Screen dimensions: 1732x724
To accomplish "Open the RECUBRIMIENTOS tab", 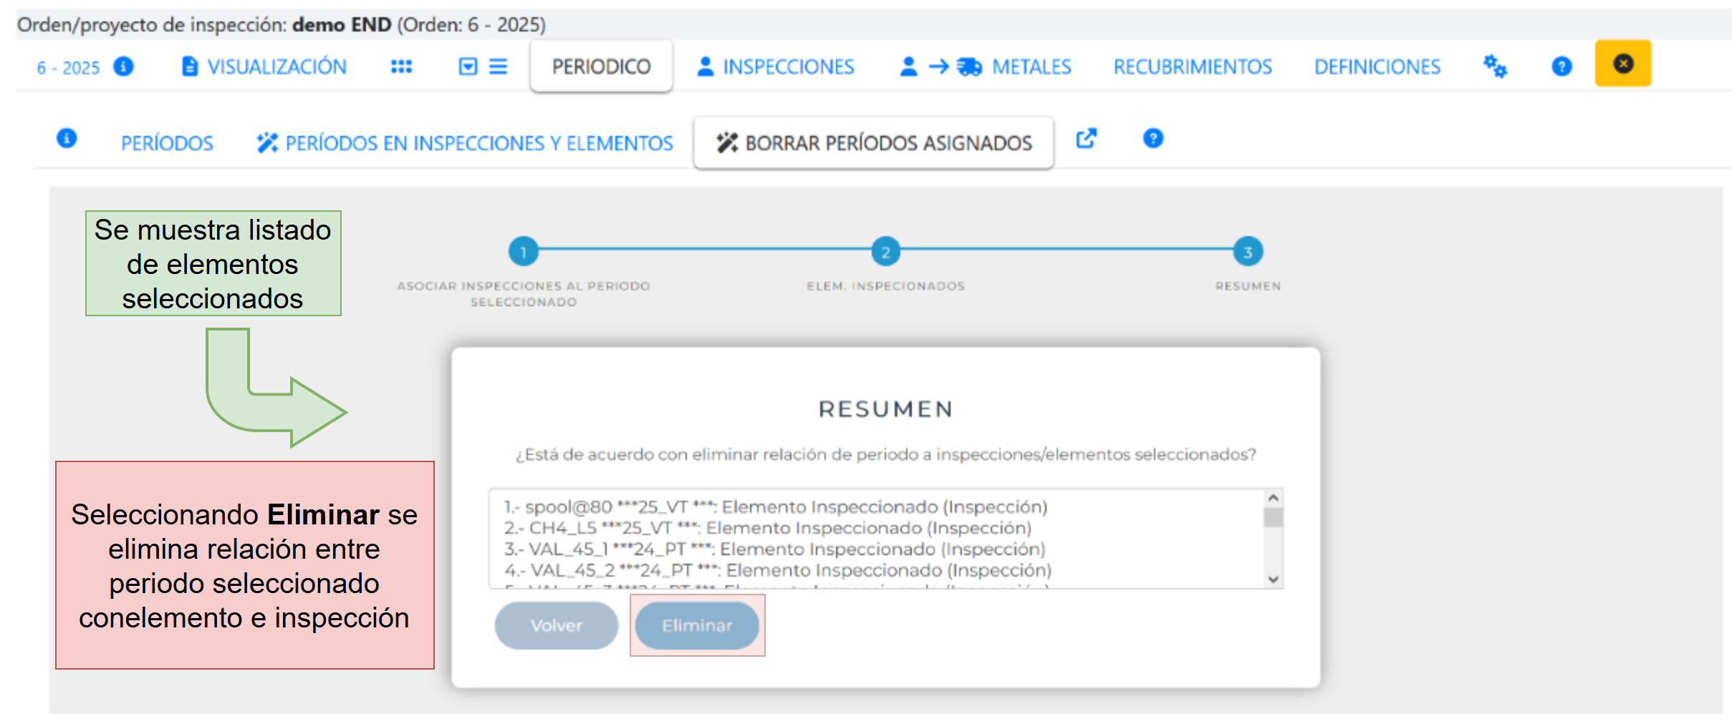I will [1193, 67].
